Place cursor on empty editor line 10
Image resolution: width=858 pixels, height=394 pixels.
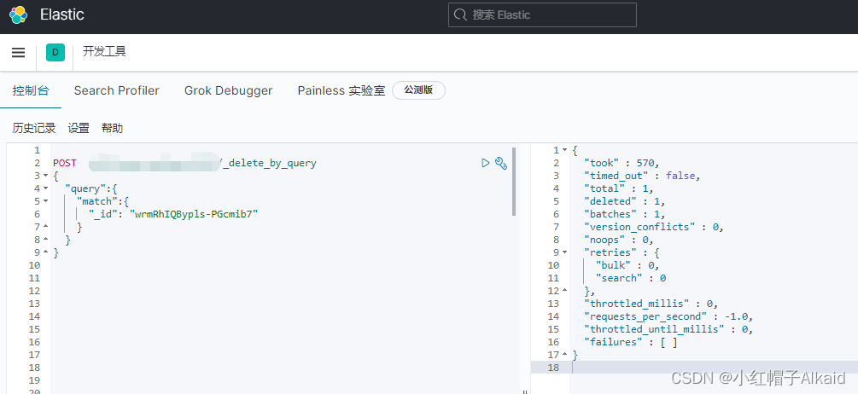(x=284, y=265)
